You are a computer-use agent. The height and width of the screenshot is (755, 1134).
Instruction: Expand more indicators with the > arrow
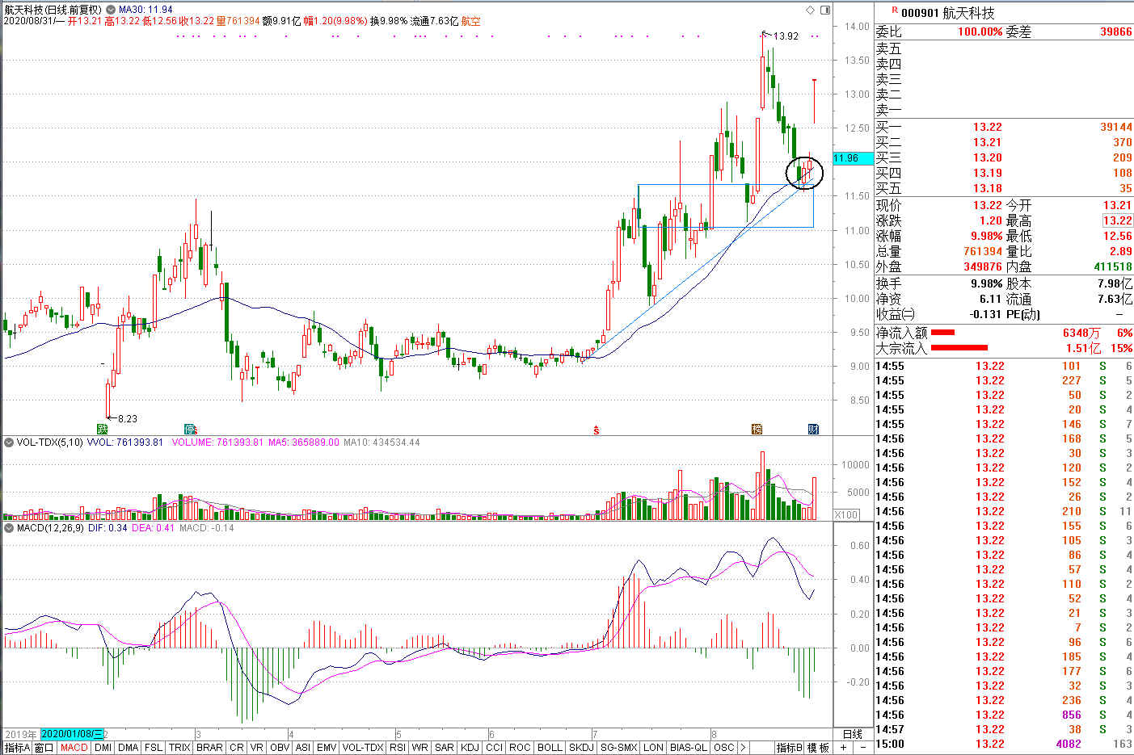click(743, 748)
